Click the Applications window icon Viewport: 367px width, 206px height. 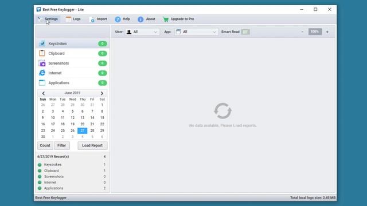[x=42, y=82]
